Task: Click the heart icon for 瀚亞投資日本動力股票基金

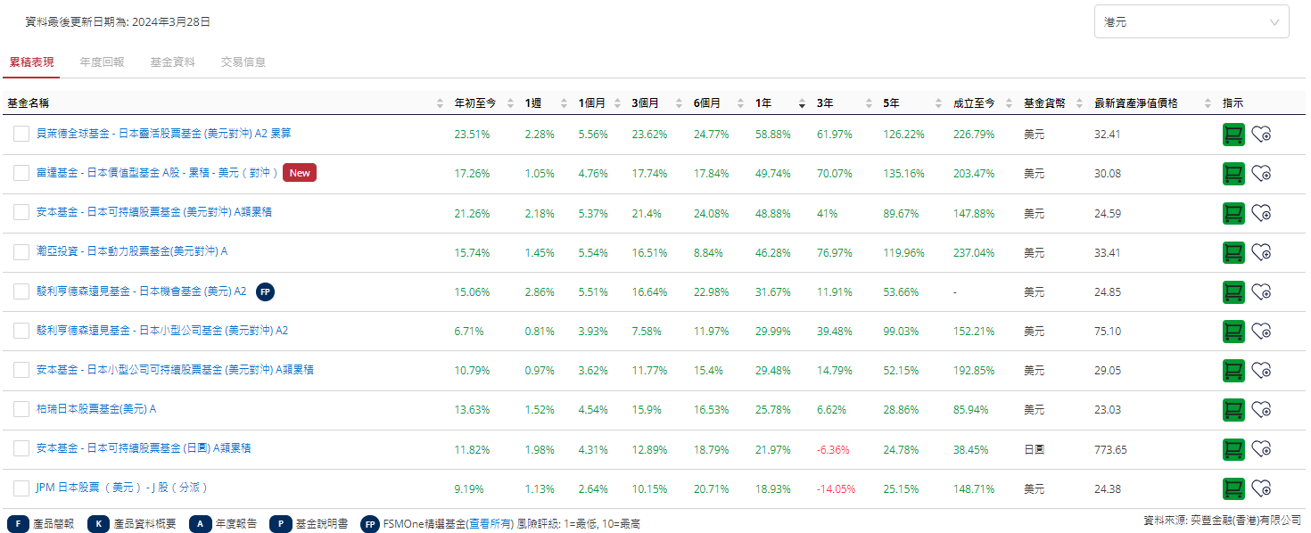Action: 1262,252
